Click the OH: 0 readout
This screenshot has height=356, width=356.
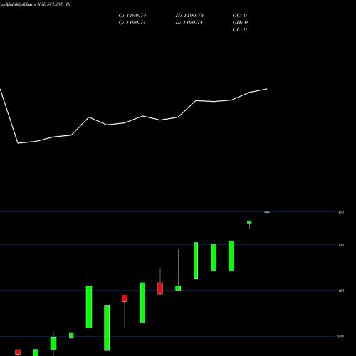[240, 23]
